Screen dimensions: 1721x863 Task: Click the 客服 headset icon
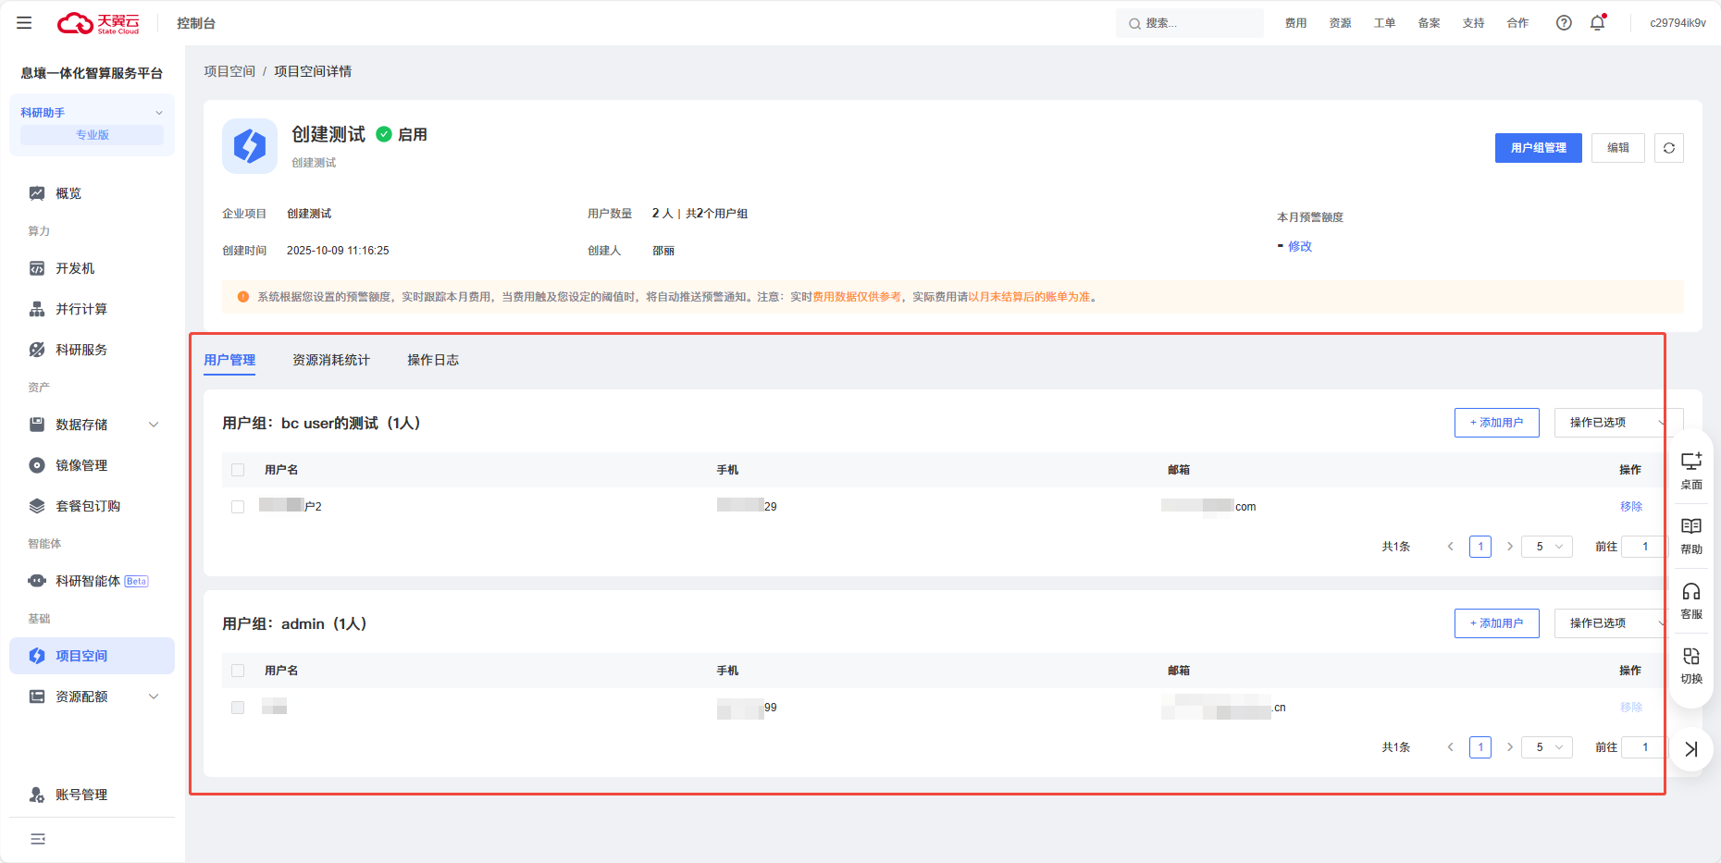1690,599
